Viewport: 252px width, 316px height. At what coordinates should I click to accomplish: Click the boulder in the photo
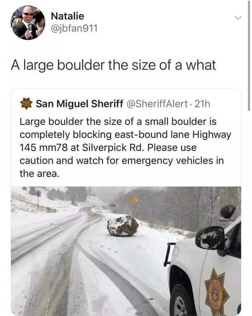tap(123, 226)
